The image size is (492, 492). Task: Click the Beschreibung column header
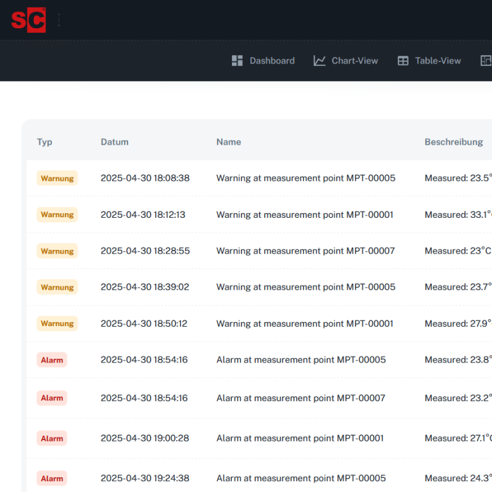point(454,142)
